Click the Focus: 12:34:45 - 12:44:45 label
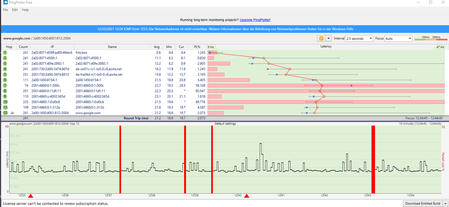449x207 pixels. (x=424, y=118)
